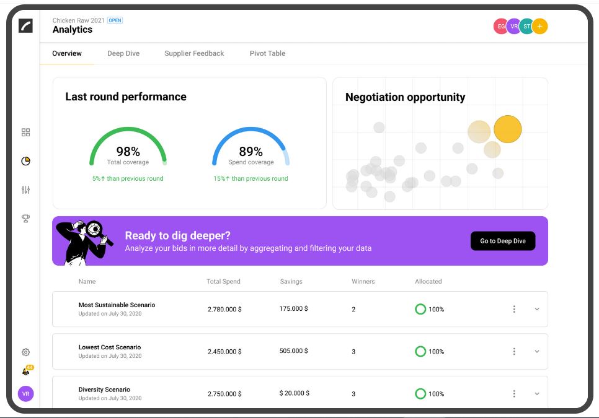This screenshot has width=599, height=418.
Task: Click the large yellow bubble in chart
Action: point(508,129)
